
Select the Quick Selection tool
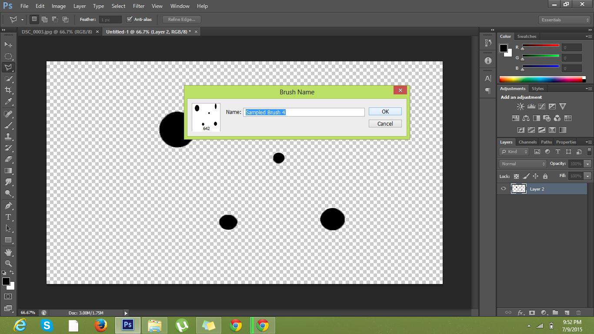click(x=8, y=79)
